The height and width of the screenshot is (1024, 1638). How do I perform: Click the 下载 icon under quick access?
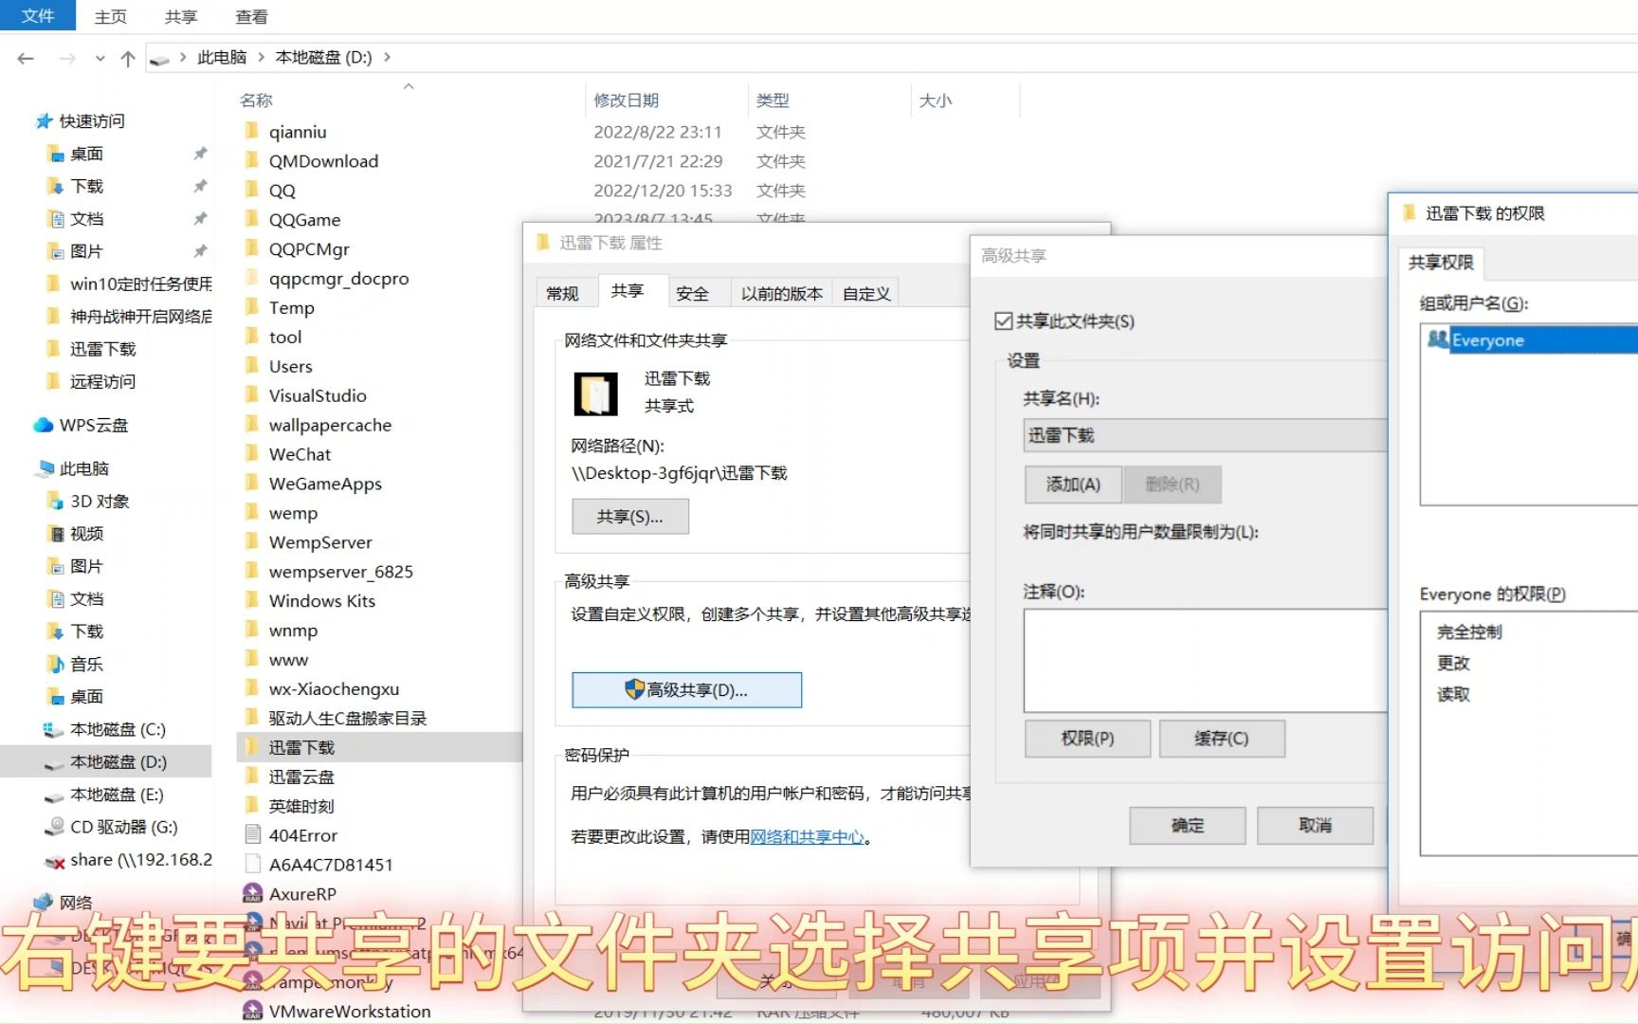tap(56, 187)
